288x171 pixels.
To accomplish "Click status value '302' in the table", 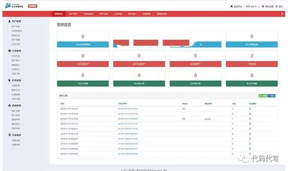I will tap(184, 109).
